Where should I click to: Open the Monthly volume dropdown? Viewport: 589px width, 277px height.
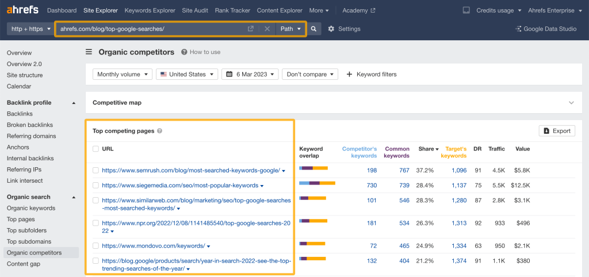pos(123,74)
